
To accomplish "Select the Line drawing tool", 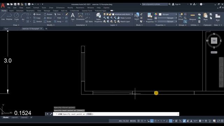I will (x=3, y=16).
